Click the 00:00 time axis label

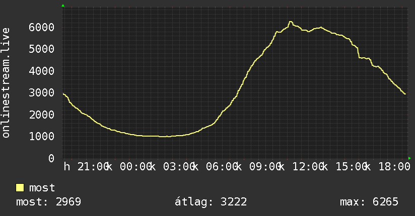(136, 167)
